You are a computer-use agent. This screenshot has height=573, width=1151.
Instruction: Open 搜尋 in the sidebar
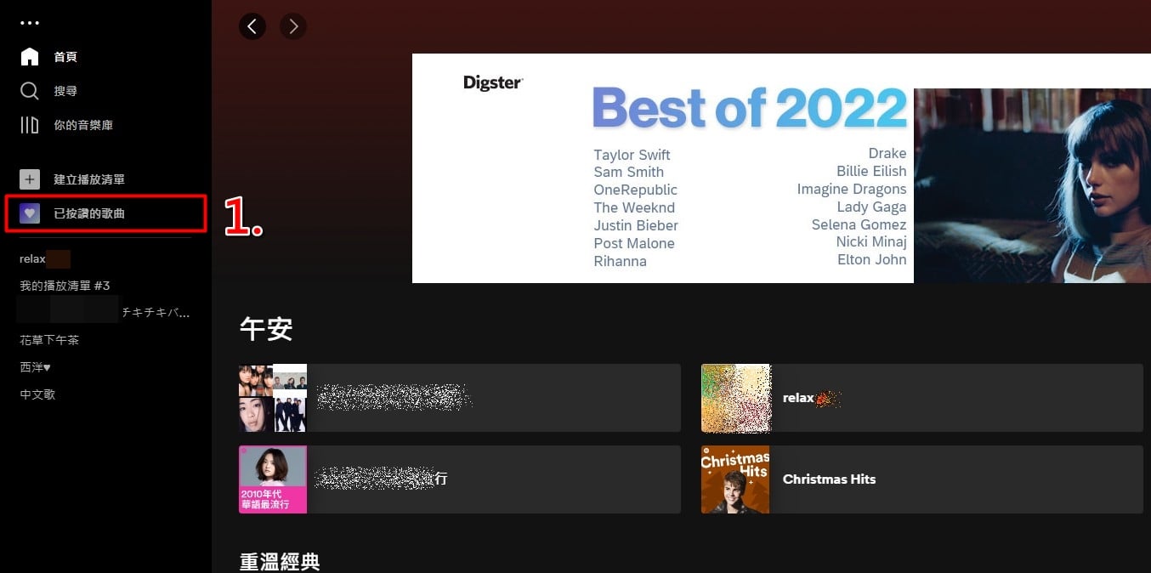[x=65, y=91]
